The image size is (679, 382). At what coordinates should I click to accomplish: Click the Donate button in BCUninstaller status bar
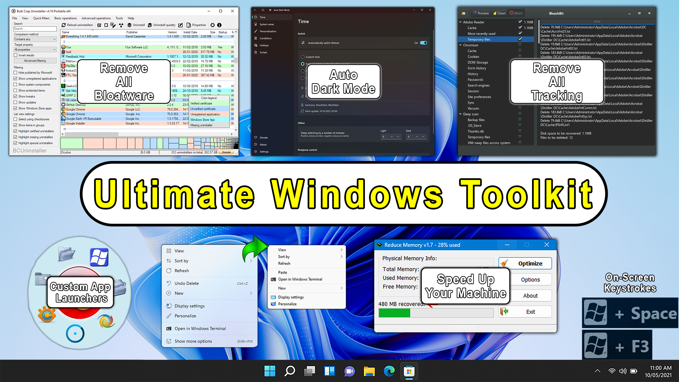point(226,152)
